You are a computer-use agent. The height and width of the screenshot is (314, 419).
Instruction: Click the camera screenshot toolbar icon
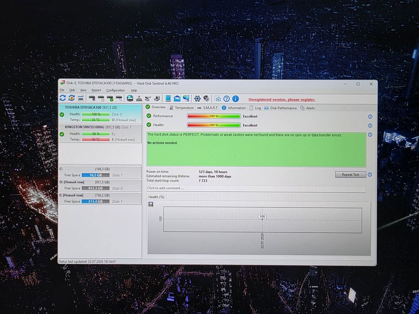(x=217, y=99)
